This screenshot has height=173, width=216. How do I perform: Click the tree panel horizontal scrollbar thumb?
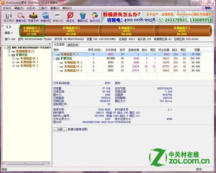[x=25, y=163]
